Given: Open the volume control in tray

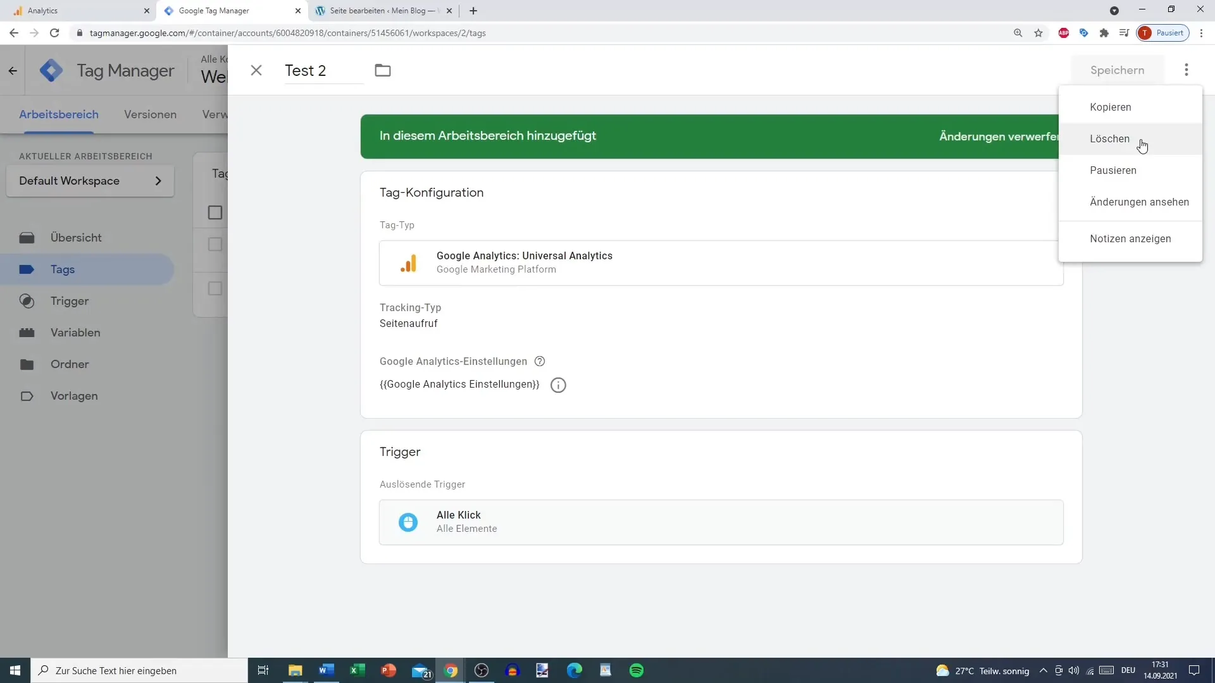Looking at the screenshot, I should tap(1074, 670).
